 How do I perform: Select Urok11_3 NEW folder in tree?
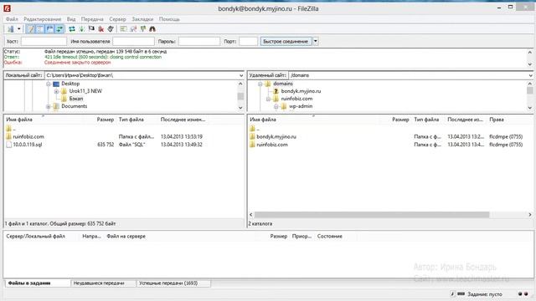tap(85, 91)
